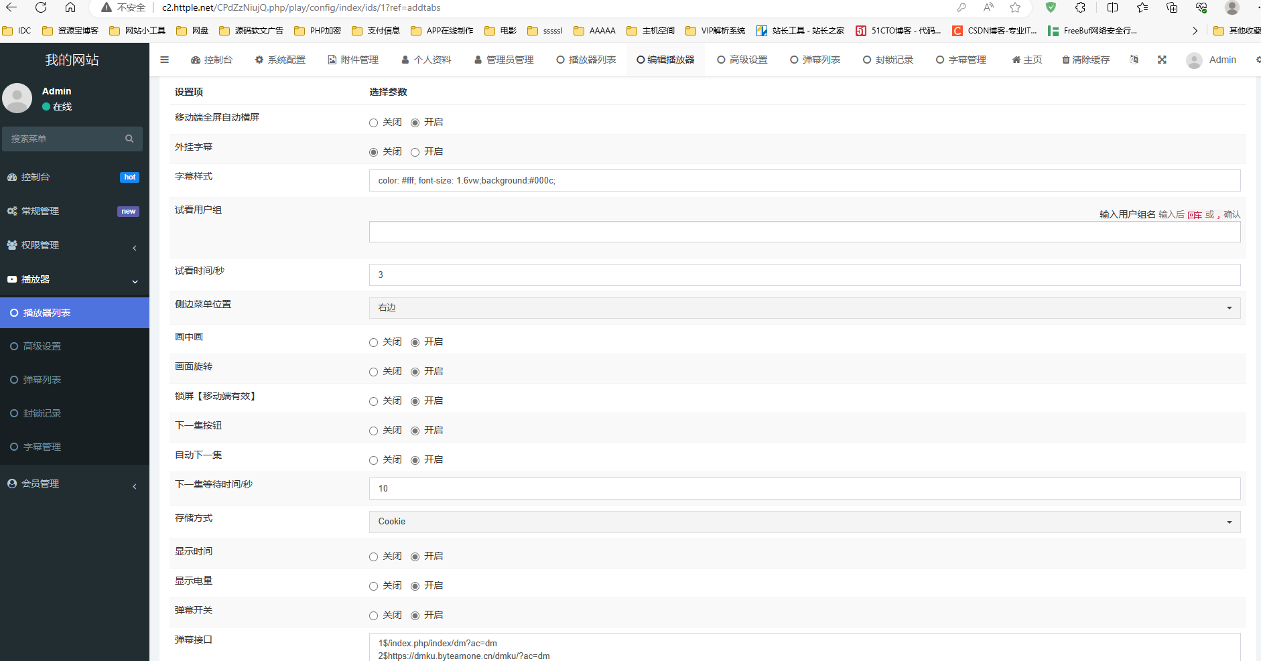Switch to 高级设置 tab
Screen dimensions: 1261x661
pos(742,60)
